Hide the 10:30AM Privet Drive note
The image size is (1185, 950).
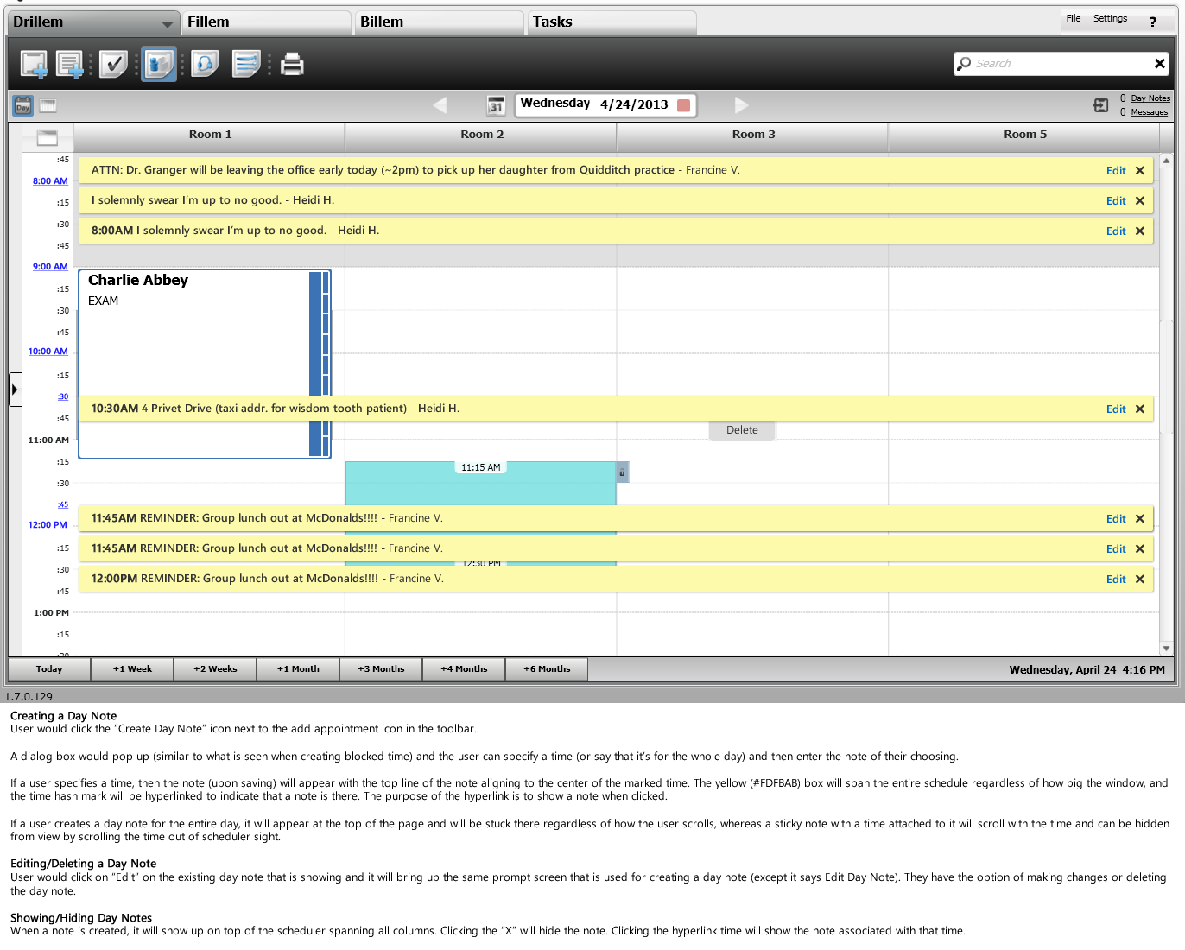coord(1140,409)
